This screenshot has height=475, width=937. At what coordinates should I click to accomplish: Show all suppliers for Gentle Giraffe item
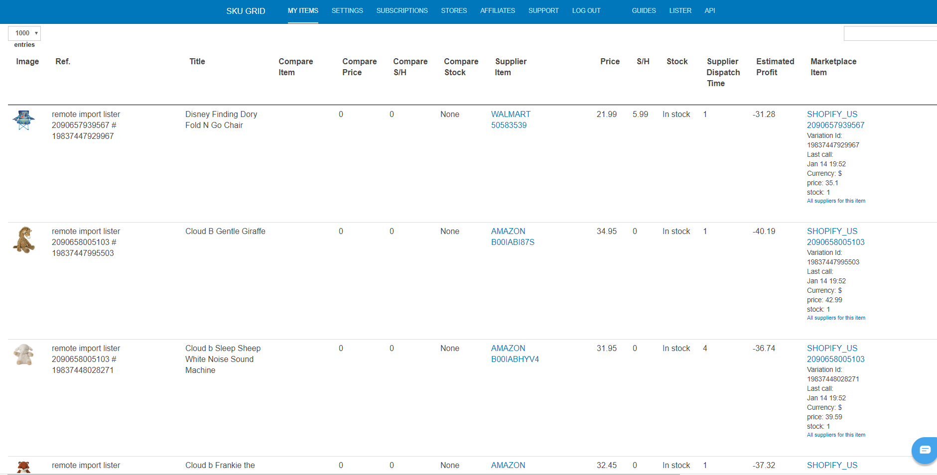click(x=836, y=318)
